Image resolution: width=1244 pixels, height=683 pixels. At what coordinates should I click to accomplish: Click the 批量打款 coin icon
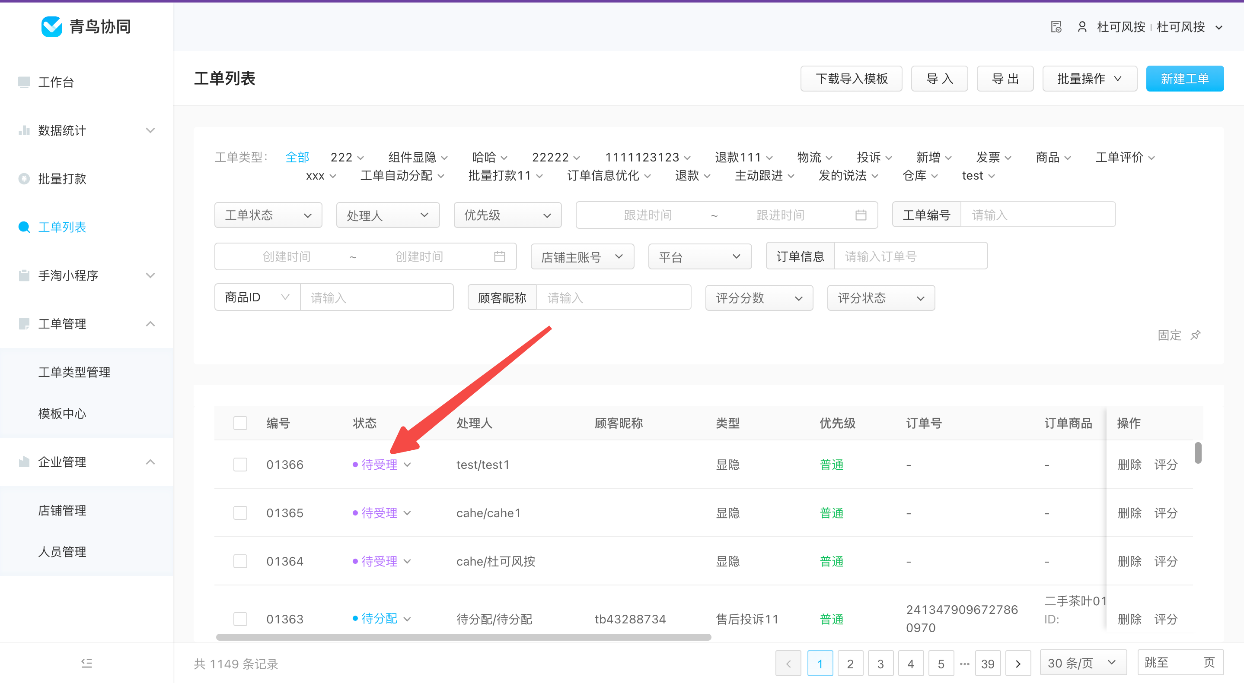pos(24,179)
